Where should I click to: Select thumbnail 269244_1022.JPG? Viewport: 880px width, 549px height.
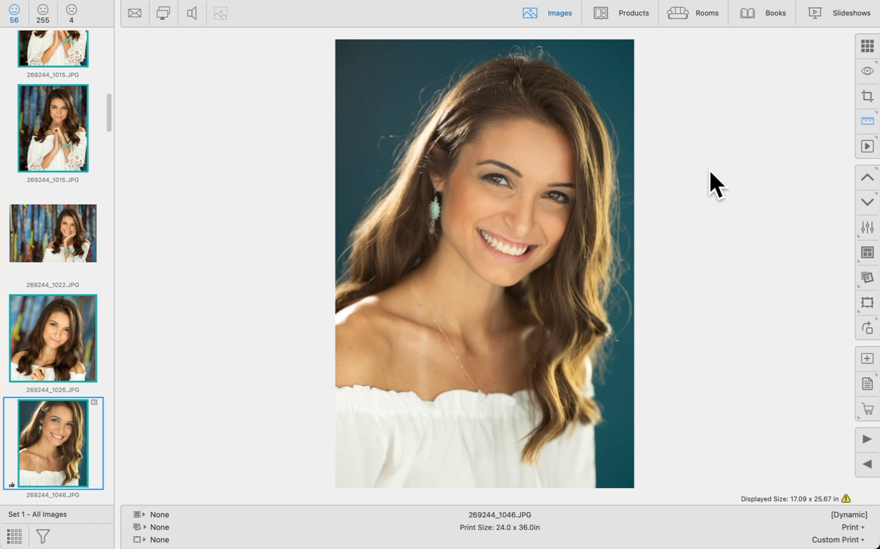53,233
